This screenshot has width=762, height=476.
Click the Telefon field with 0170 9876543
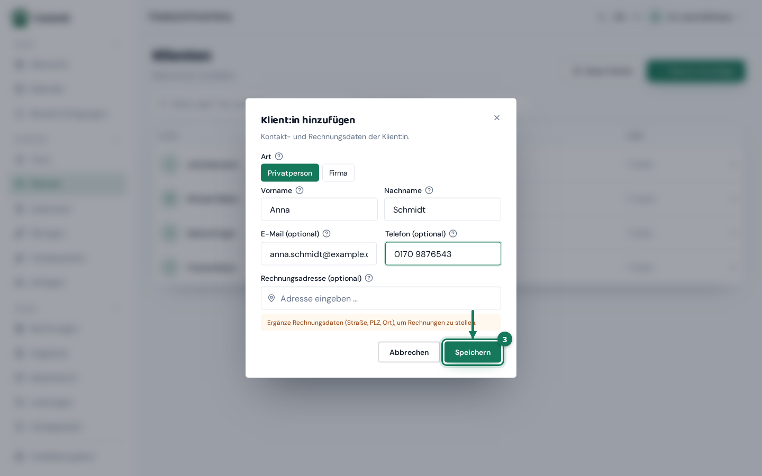tap(443, 254)
